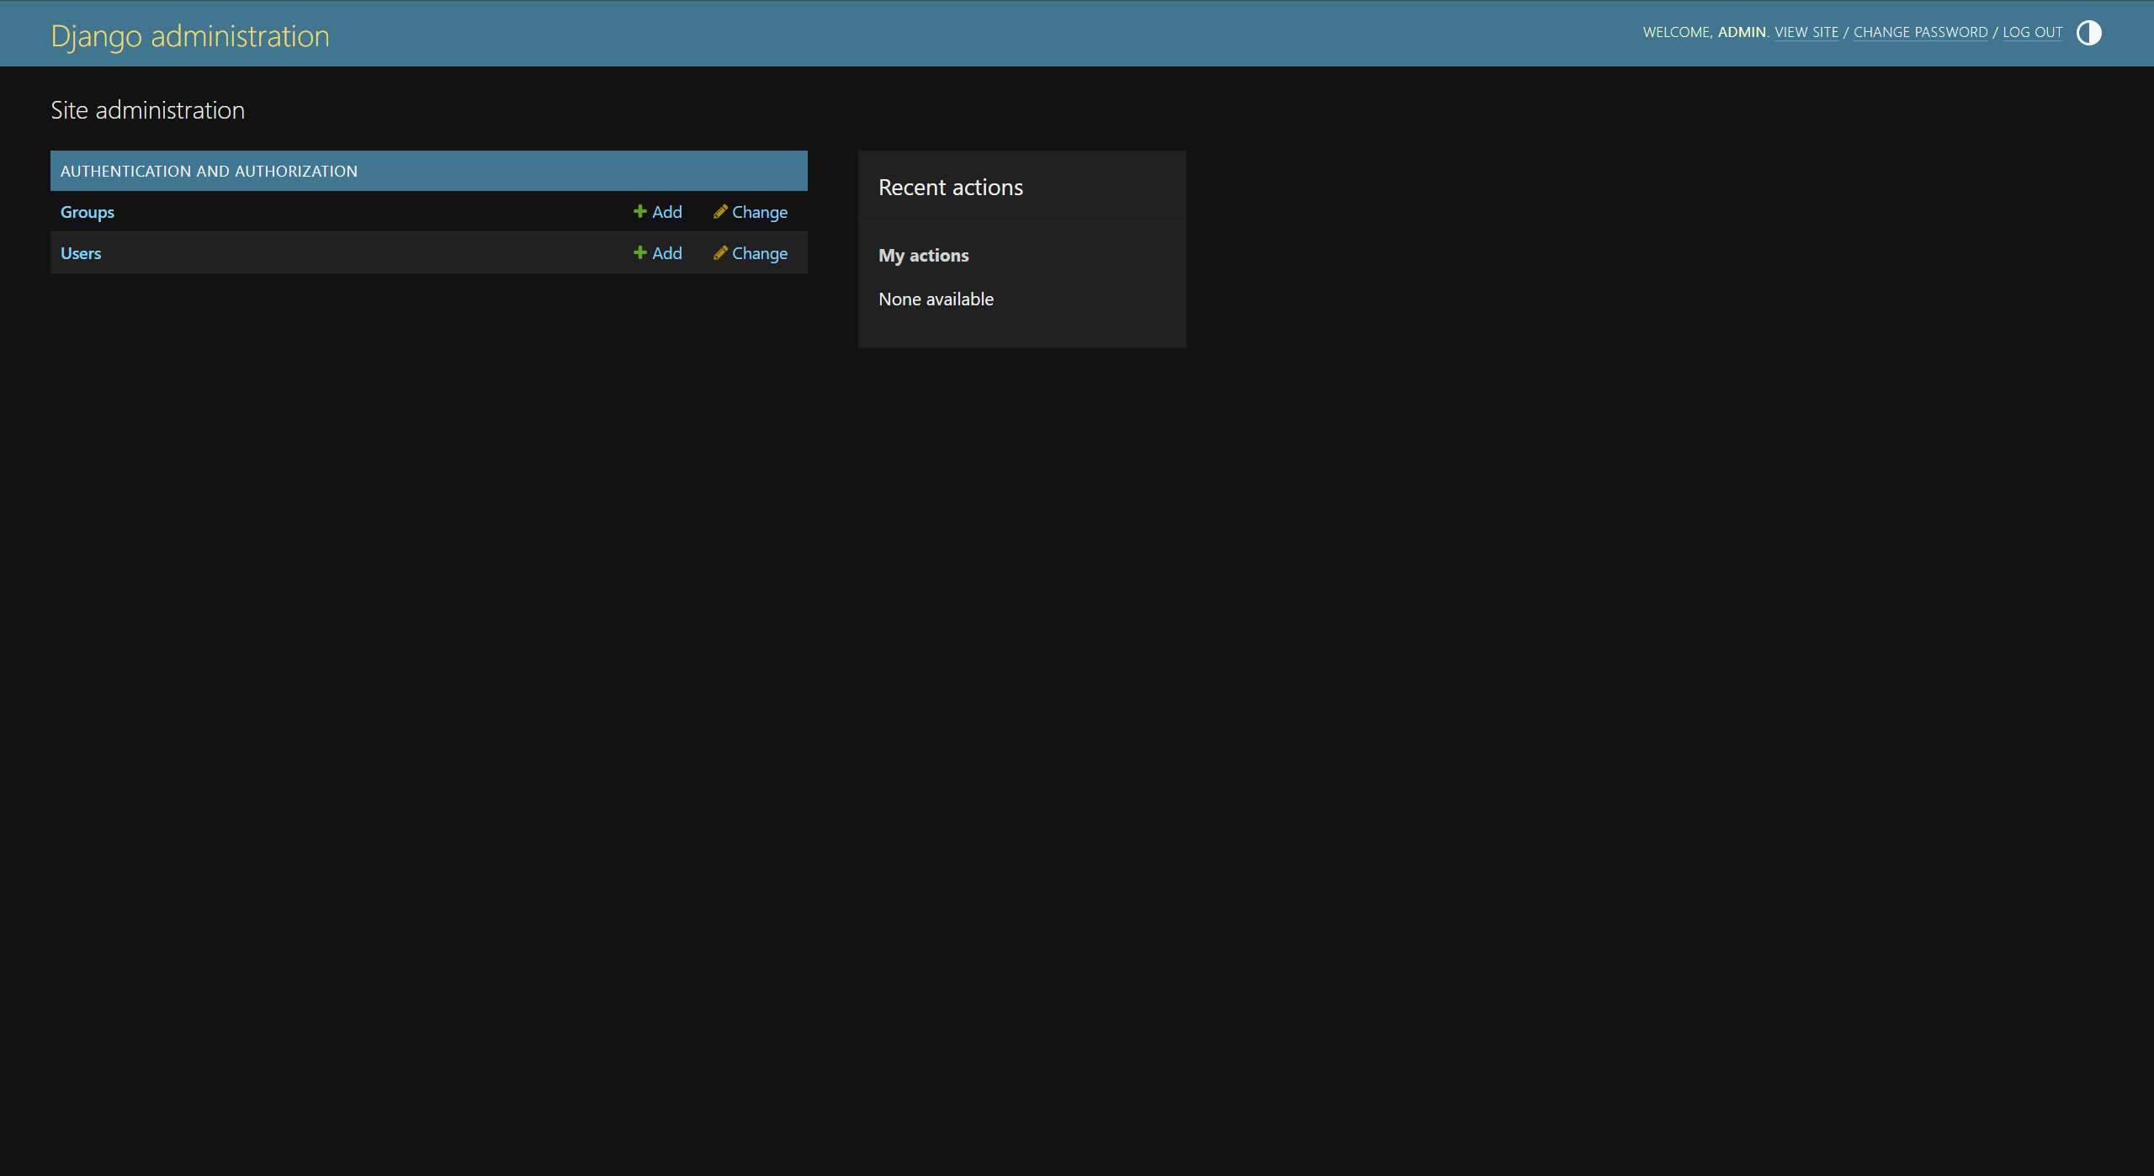This screenshot has width=2154, height=1176.
Task: Click the pencil icon in Groups row
Action: click(720, 211)
